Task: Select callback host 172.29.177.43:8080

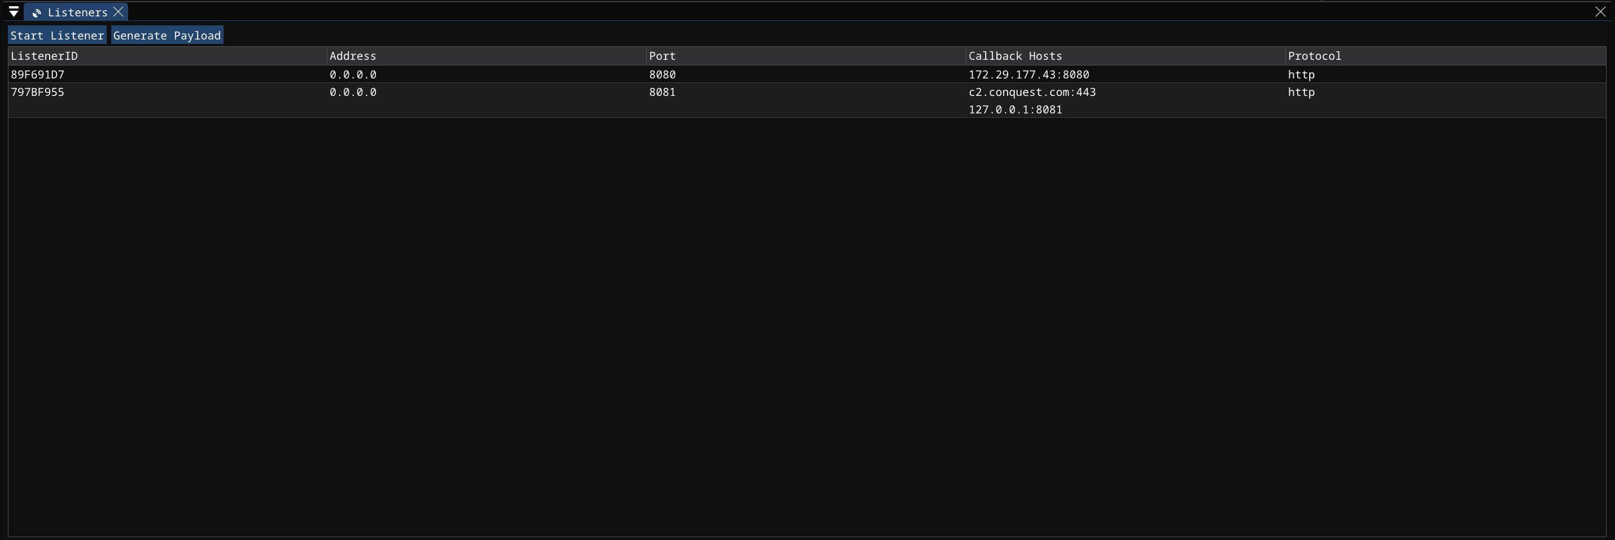Action: click(x=1028, y=74)
